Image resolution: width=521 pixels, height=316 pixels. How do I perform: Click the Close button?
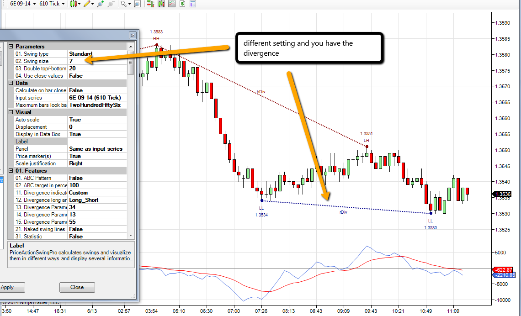[77, 287]
